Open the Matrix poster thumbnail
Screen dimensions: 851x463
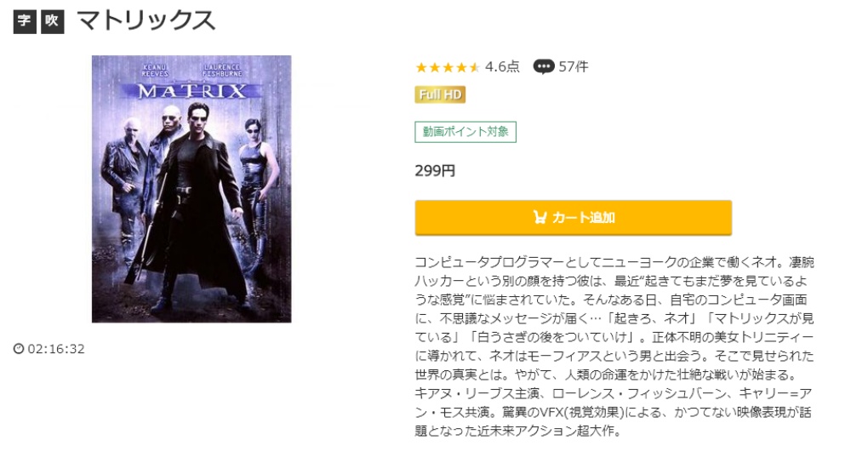tap(191, 189)
